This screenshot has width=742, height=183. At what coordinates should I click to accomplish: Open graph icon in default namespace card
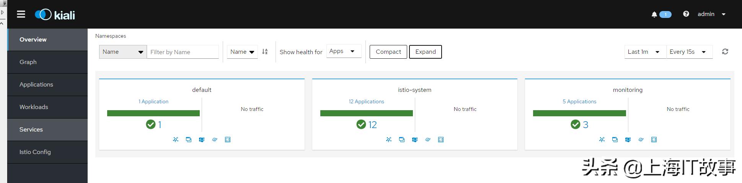pos(176,140)
